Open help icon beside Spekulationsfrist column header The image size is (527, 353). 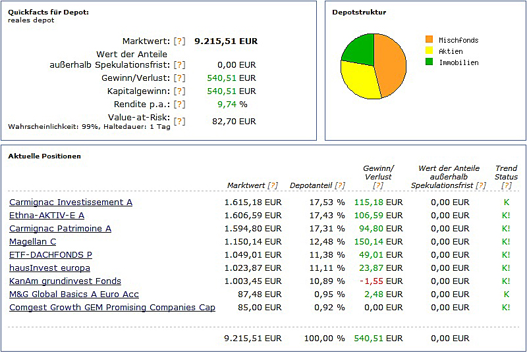[481, 185]
